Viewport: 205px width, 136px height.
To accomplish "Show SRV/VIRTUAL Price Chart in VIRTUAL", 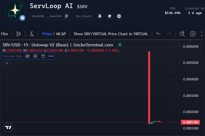I will (x=111, y=34).
